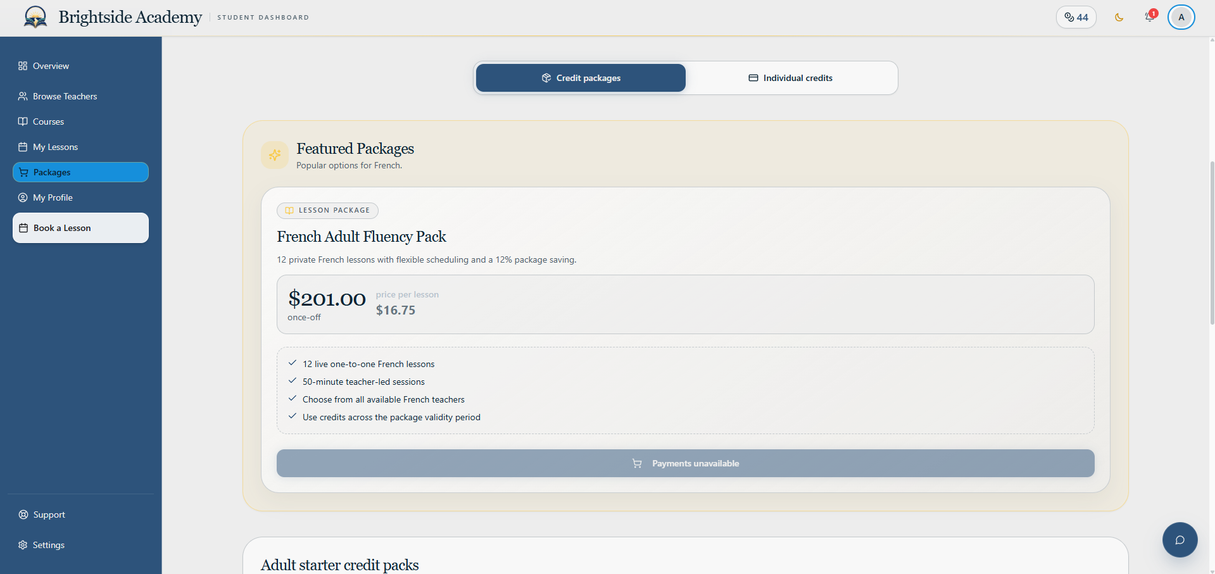
Task: Click the Brightside Academy title text
Action: coord(130,17)
